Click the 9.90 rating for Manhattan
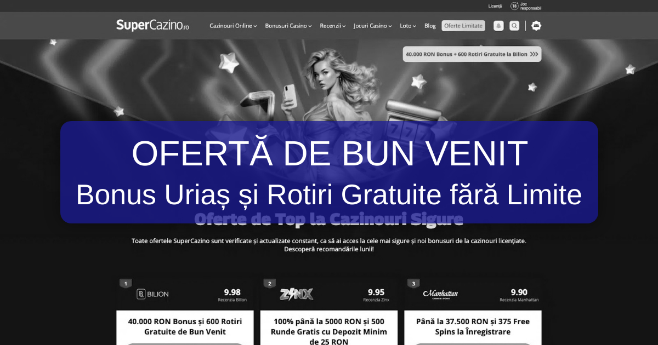Viewport: 658px width, 345px height. point(519,292)
